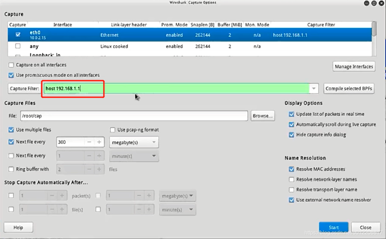Image resolution: width=386 pixels, height=239 pixels.
Task: Decrease next file size with minus button
Action: tap(89, 142)
